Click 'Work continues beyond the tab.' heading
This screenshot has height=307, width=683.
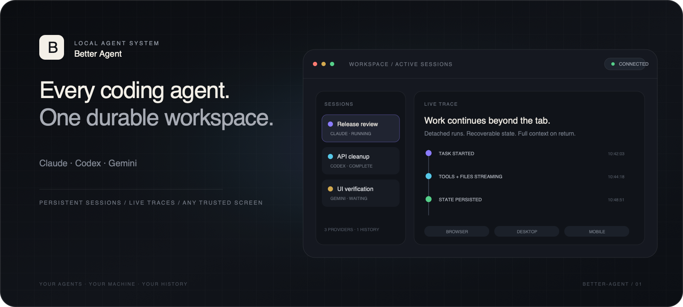coord(487,121)
